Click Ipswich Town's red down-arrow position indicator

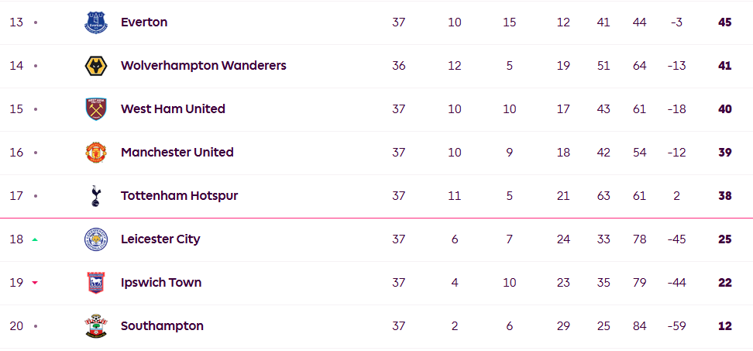tap(35, 283)
